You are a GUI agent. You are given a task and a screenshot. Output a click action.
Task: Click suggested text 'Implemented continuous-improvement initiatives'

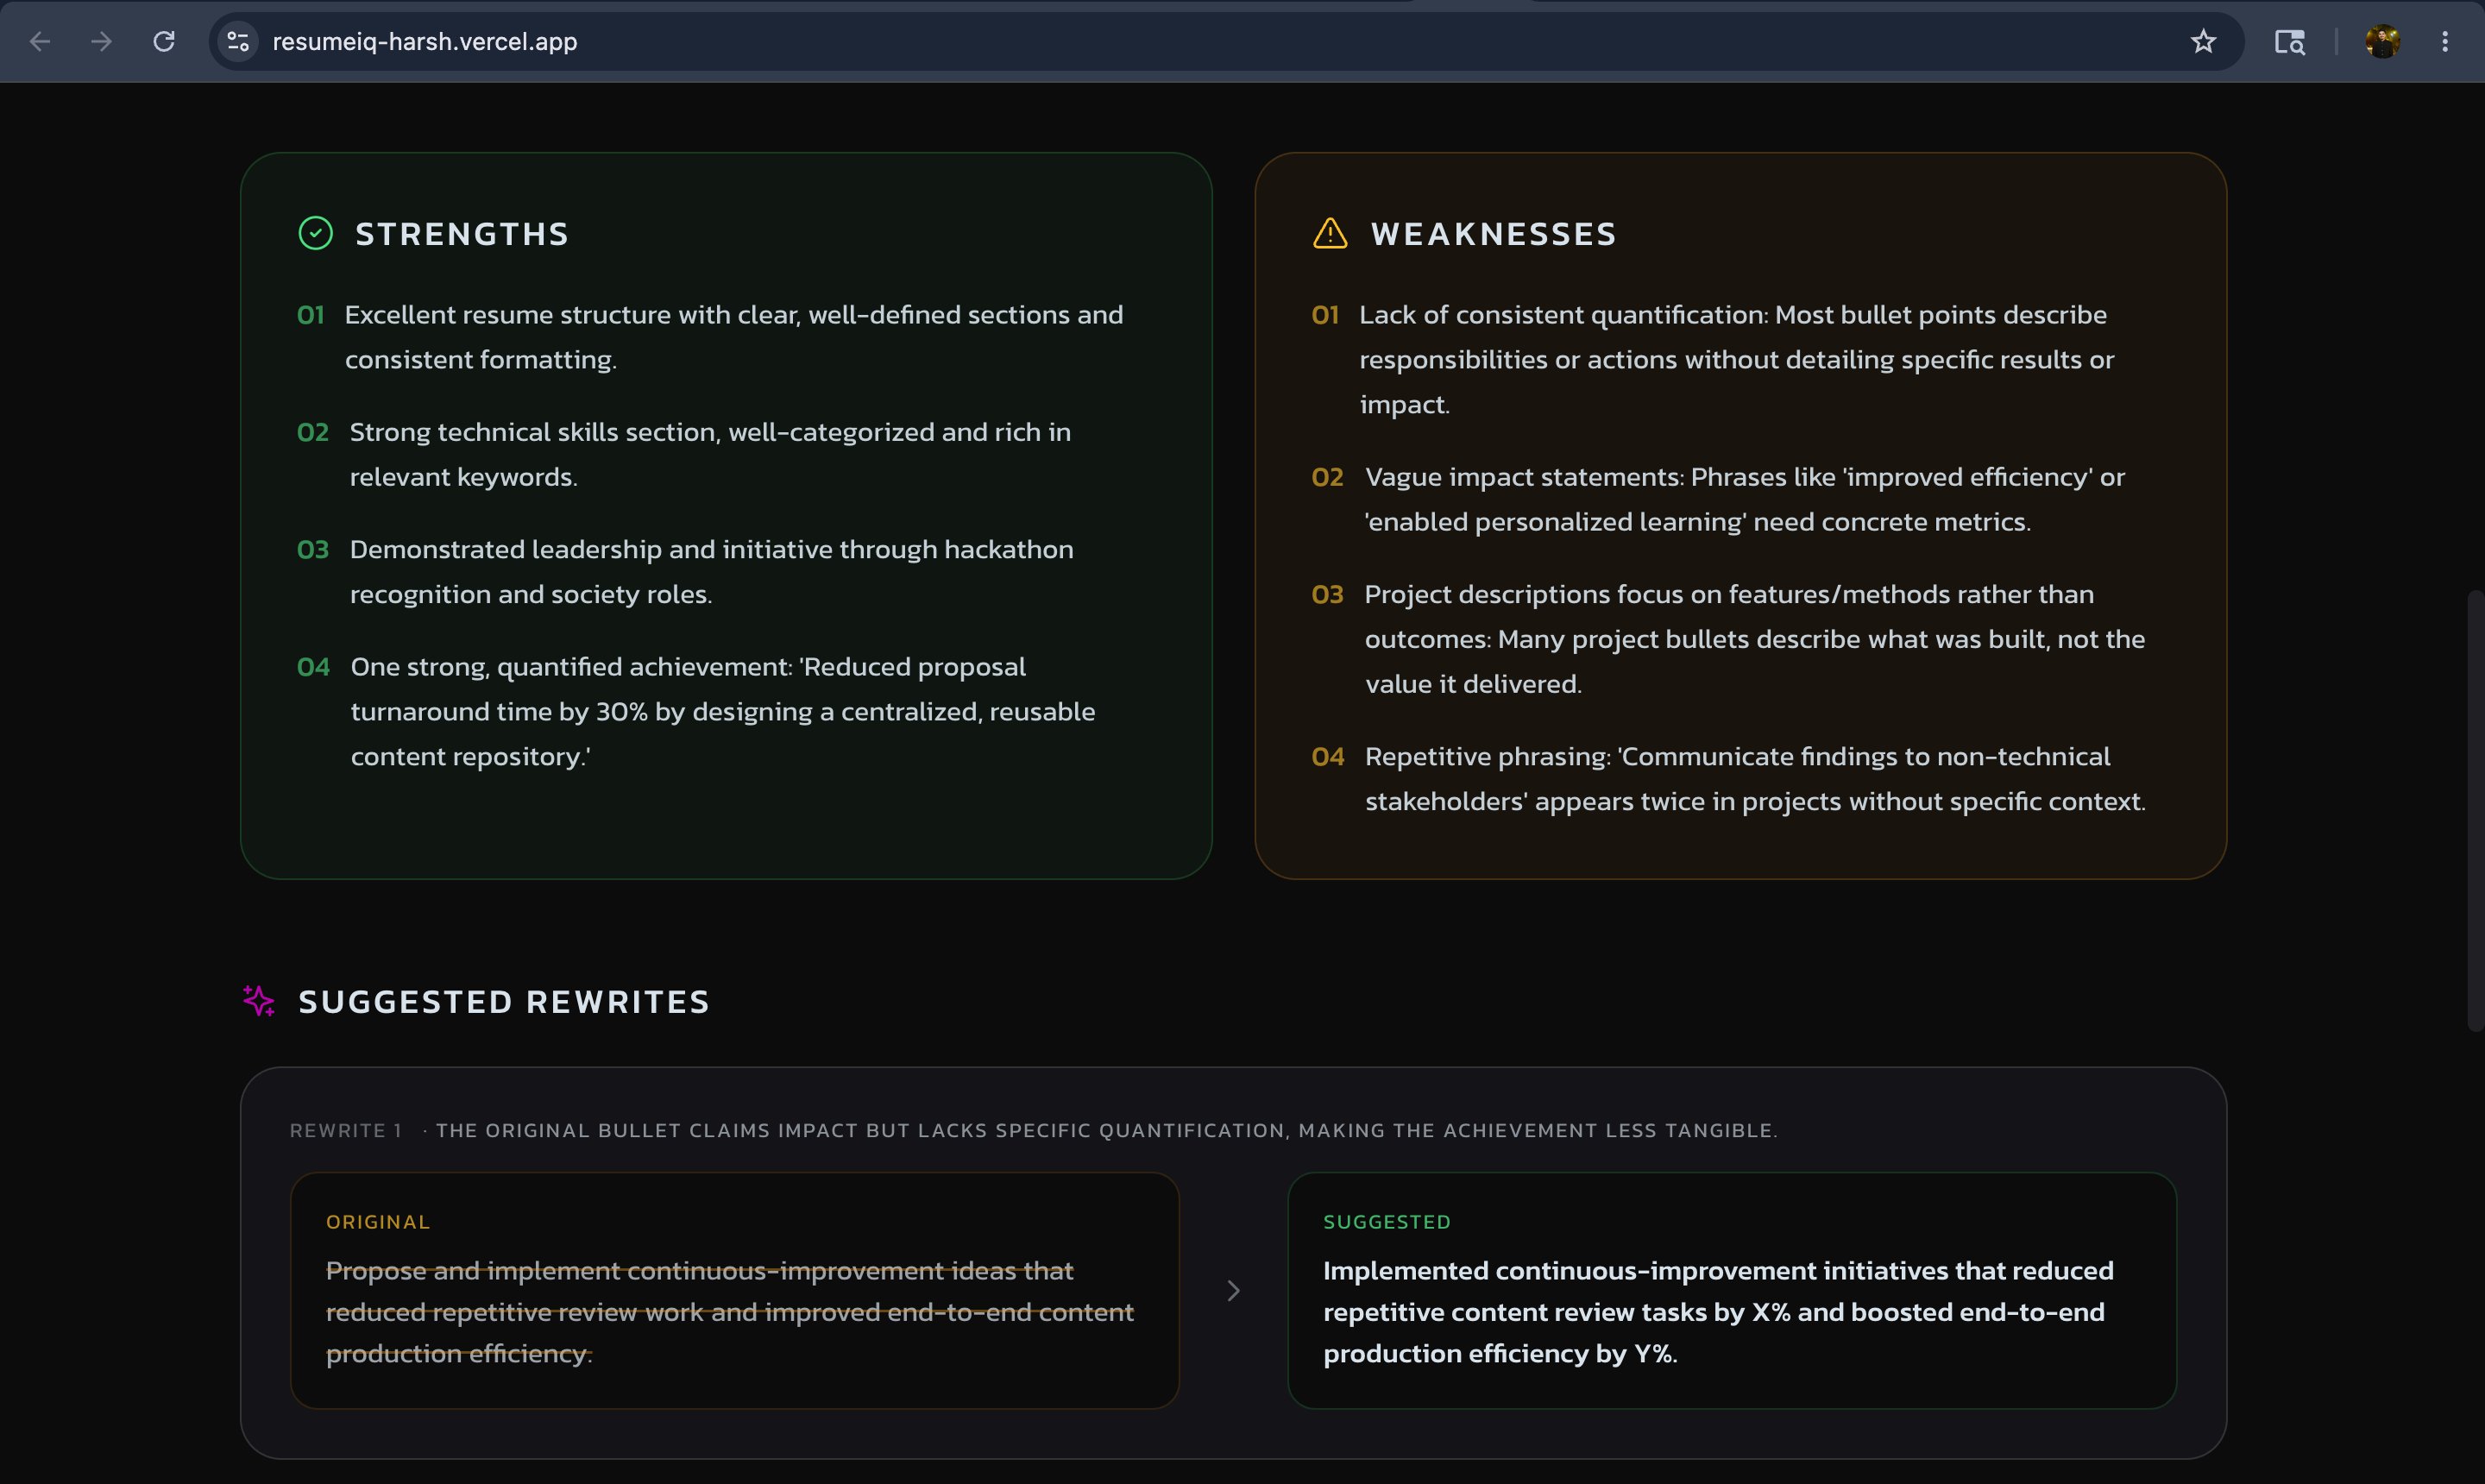1718,1312
